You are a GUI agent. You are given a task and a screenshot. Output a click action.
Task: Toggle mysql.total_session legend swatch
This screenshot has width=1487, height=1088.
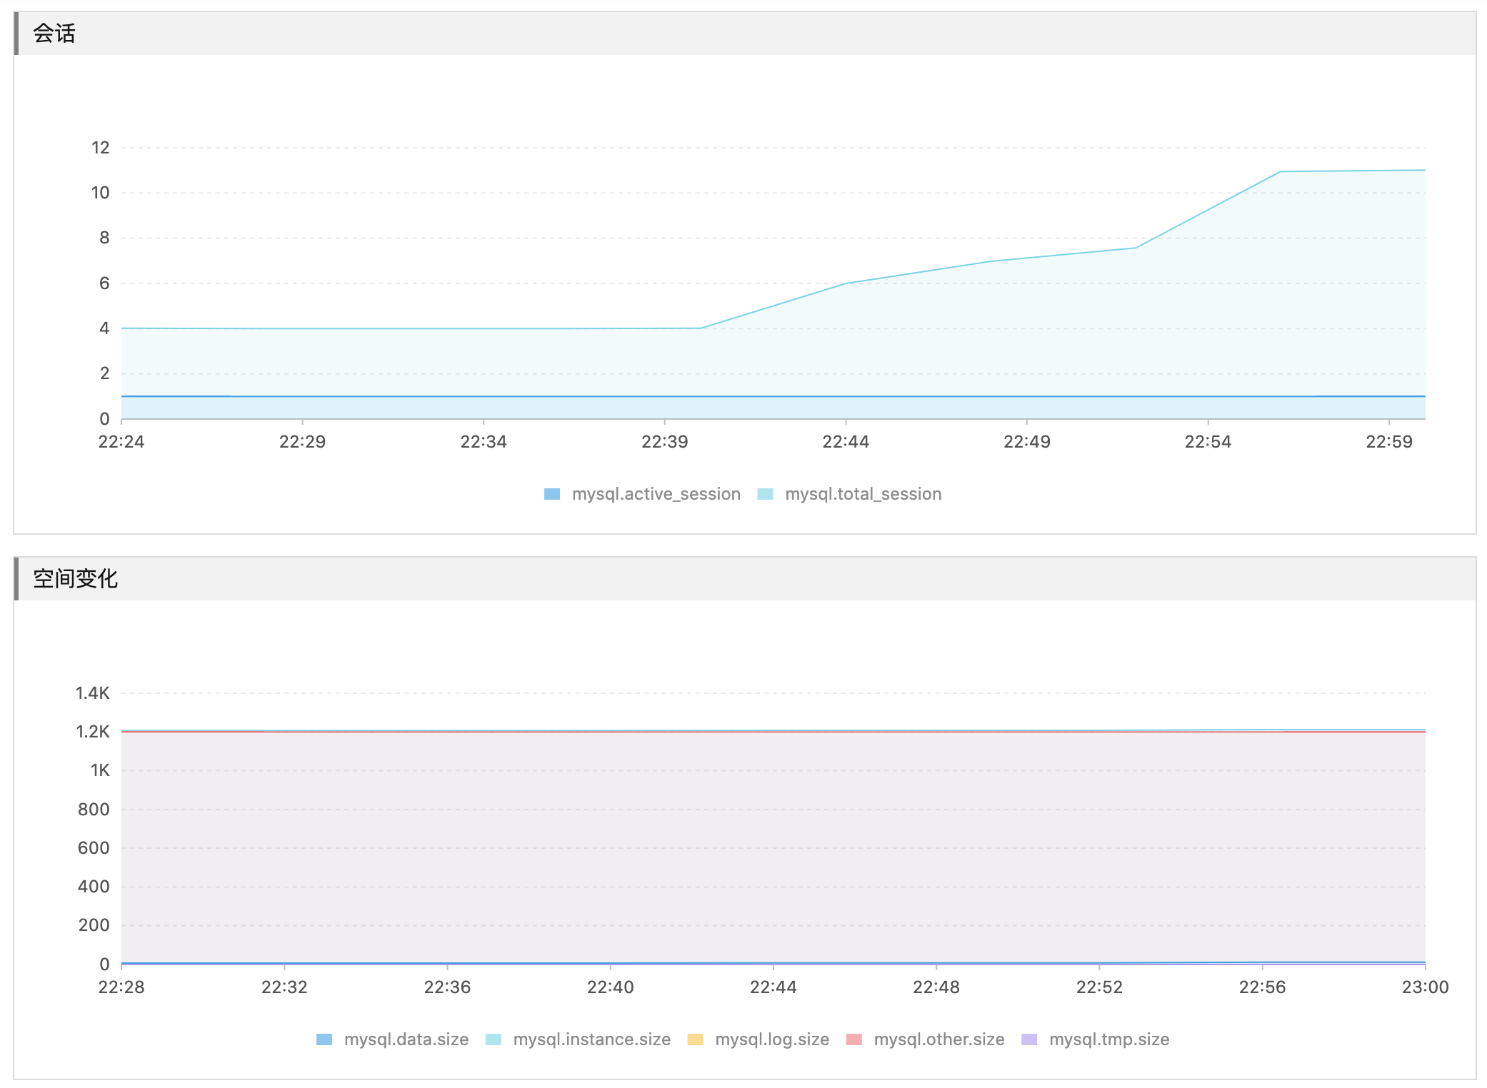click(x=765, y=494)
